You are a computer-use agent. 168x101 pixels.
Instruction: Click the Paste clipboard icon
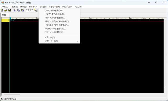click(x=22, y=10)
